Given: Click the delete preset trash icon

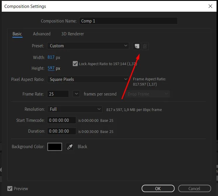Looking at the screenshot, I should point(145,46).
